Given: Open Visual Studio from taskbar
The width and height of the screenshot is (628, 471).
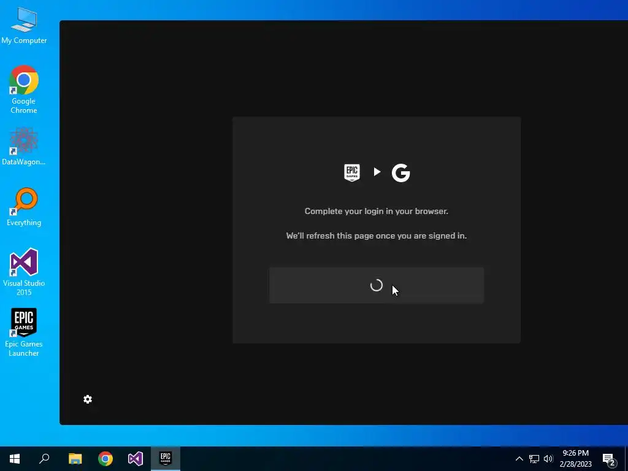Looking at the screenshot, I should (x=136, y=459).
